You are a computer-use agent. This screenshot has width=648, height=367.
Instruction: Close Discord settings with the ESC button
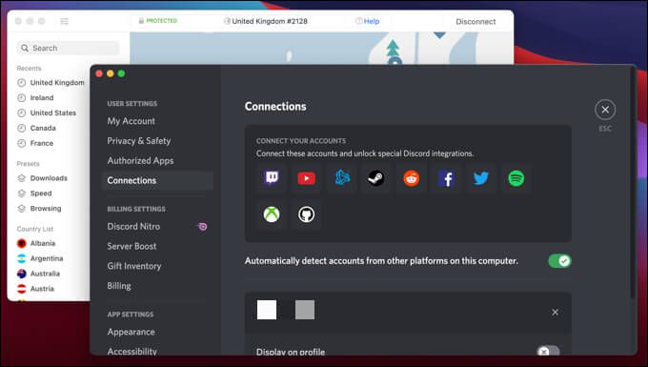(605, 110)
